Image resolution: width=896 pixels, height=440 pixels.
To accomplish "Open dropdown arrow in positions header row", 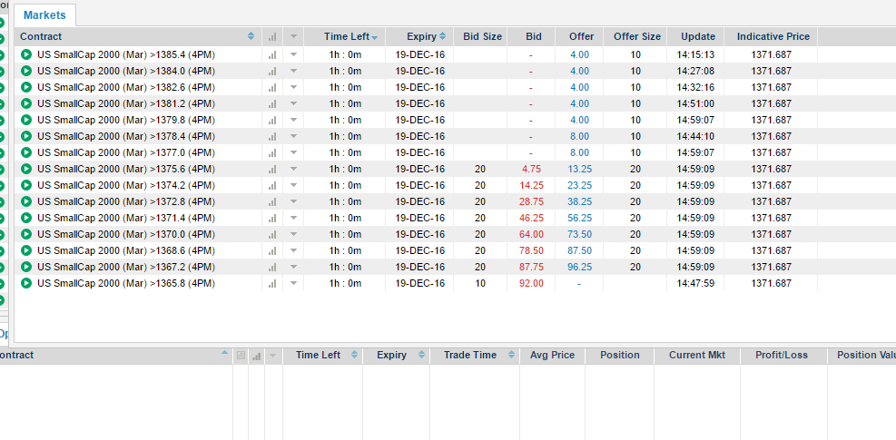I will [272, 356].
